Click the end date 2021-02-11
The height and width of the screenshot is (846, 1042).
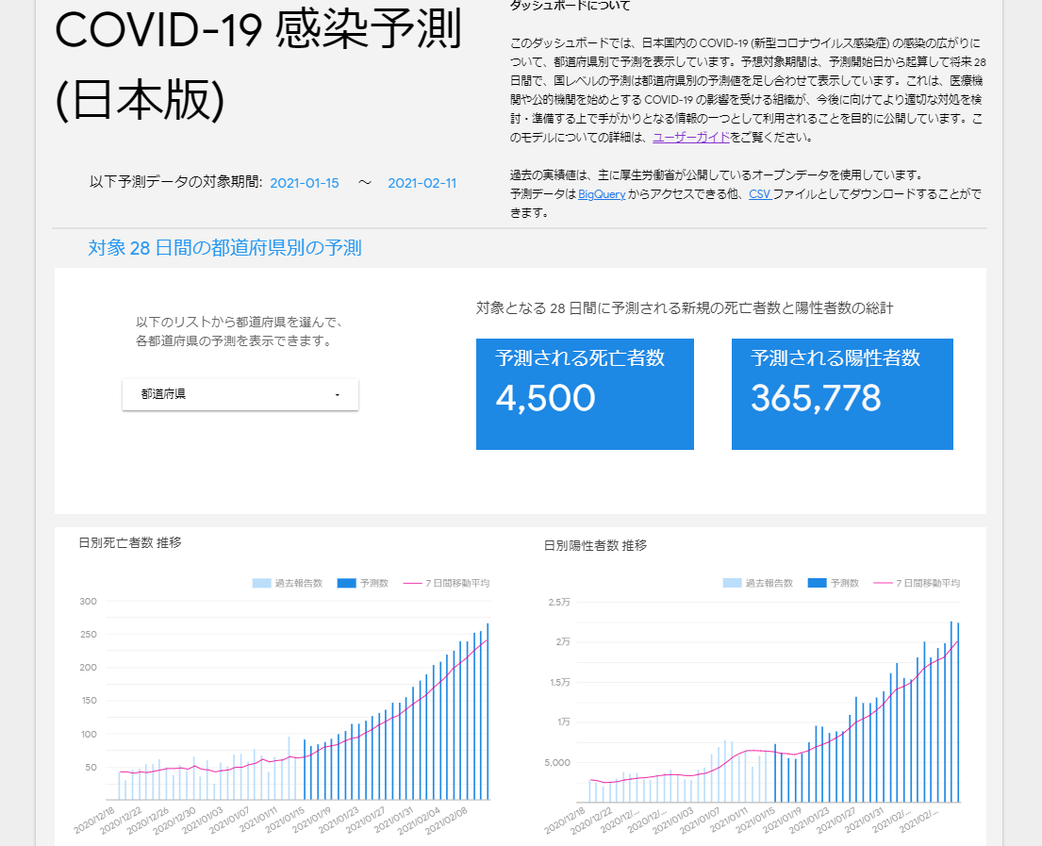click(x=422, y=183)
